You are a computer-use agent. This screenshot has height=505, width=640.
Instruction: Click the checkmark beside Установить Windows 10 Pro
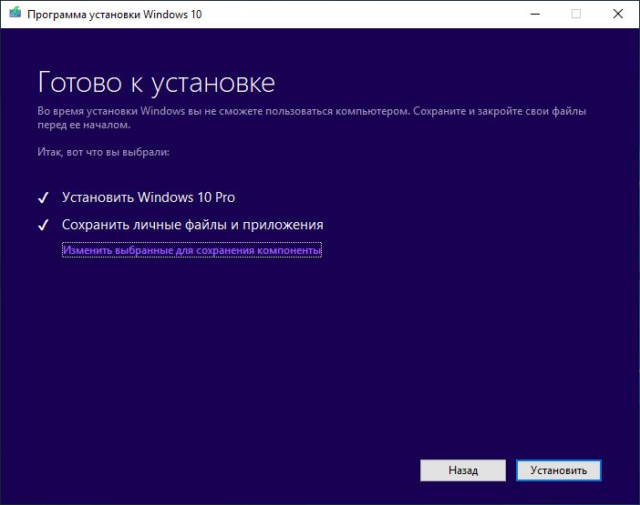tap(43, 197)
